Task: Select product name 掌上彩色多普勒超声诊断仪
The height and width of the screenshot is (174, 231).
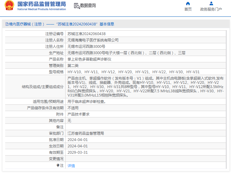Action: click(89, 59)
